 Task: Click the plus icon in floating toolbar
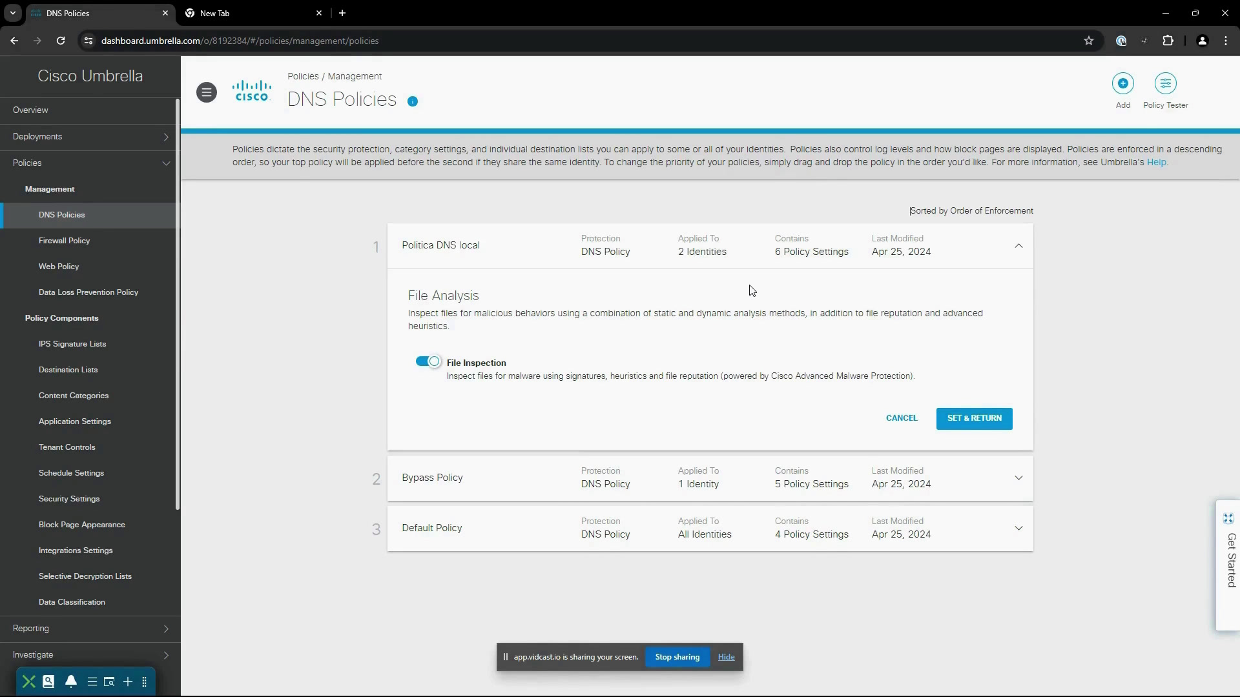128,682
